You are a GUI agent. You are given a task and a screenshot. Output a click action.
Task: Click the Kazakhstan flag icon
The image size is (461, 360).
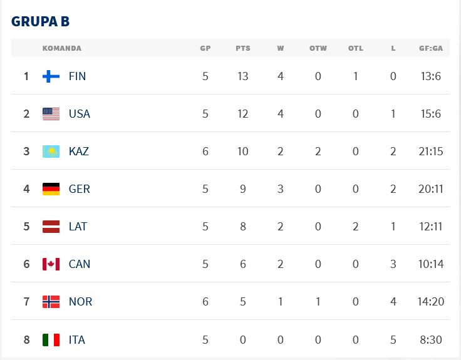coord(51,152)
